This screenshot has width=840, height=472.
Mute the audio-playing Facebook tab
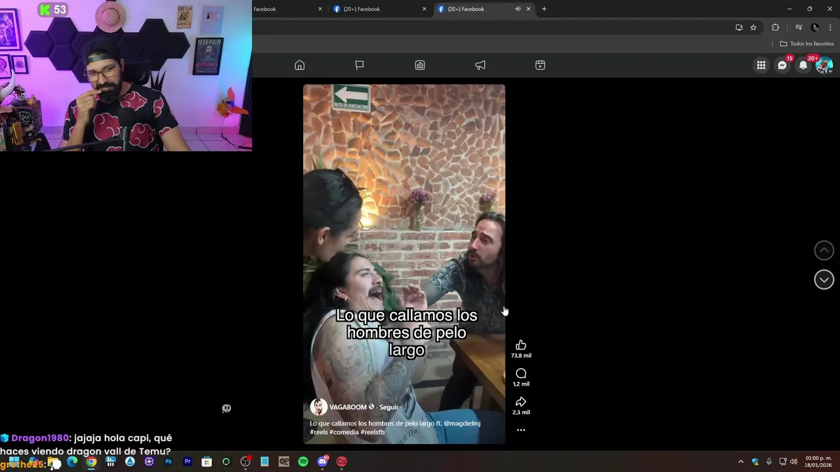click(x=518, y=9)
